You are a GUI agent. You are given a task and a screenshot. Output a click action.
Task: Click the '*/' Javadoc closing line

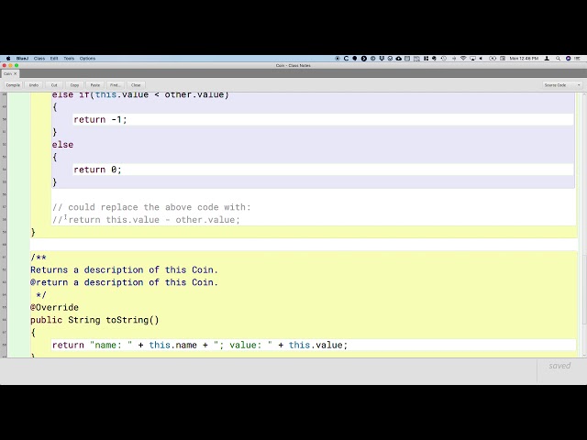[x=40, y=295]
